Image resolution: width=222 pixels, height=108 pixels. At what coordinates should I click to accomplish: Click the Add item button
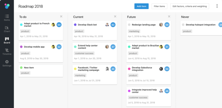coord(142,6)
